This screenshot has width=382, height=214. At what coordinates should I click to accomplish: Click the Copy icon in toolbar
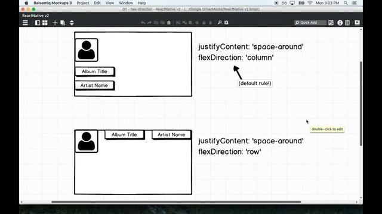click(x=156, y=23)
